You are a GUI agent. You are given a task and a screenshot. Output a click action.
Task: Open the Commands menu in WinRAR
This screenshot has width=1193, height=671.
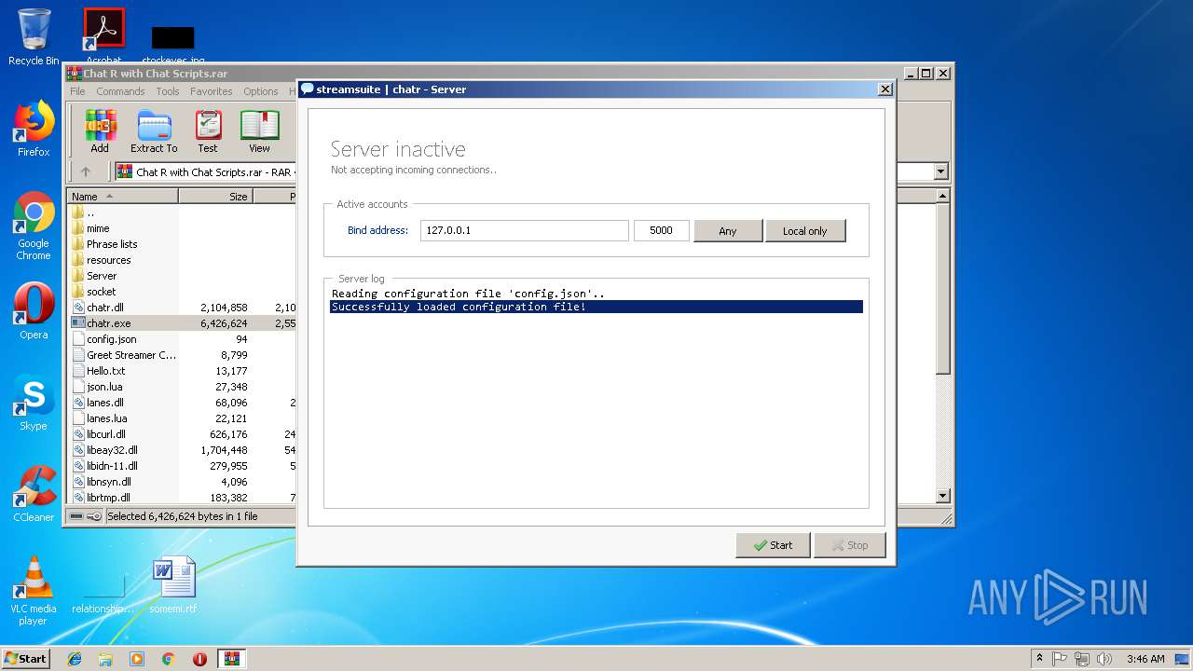[120, 91]
